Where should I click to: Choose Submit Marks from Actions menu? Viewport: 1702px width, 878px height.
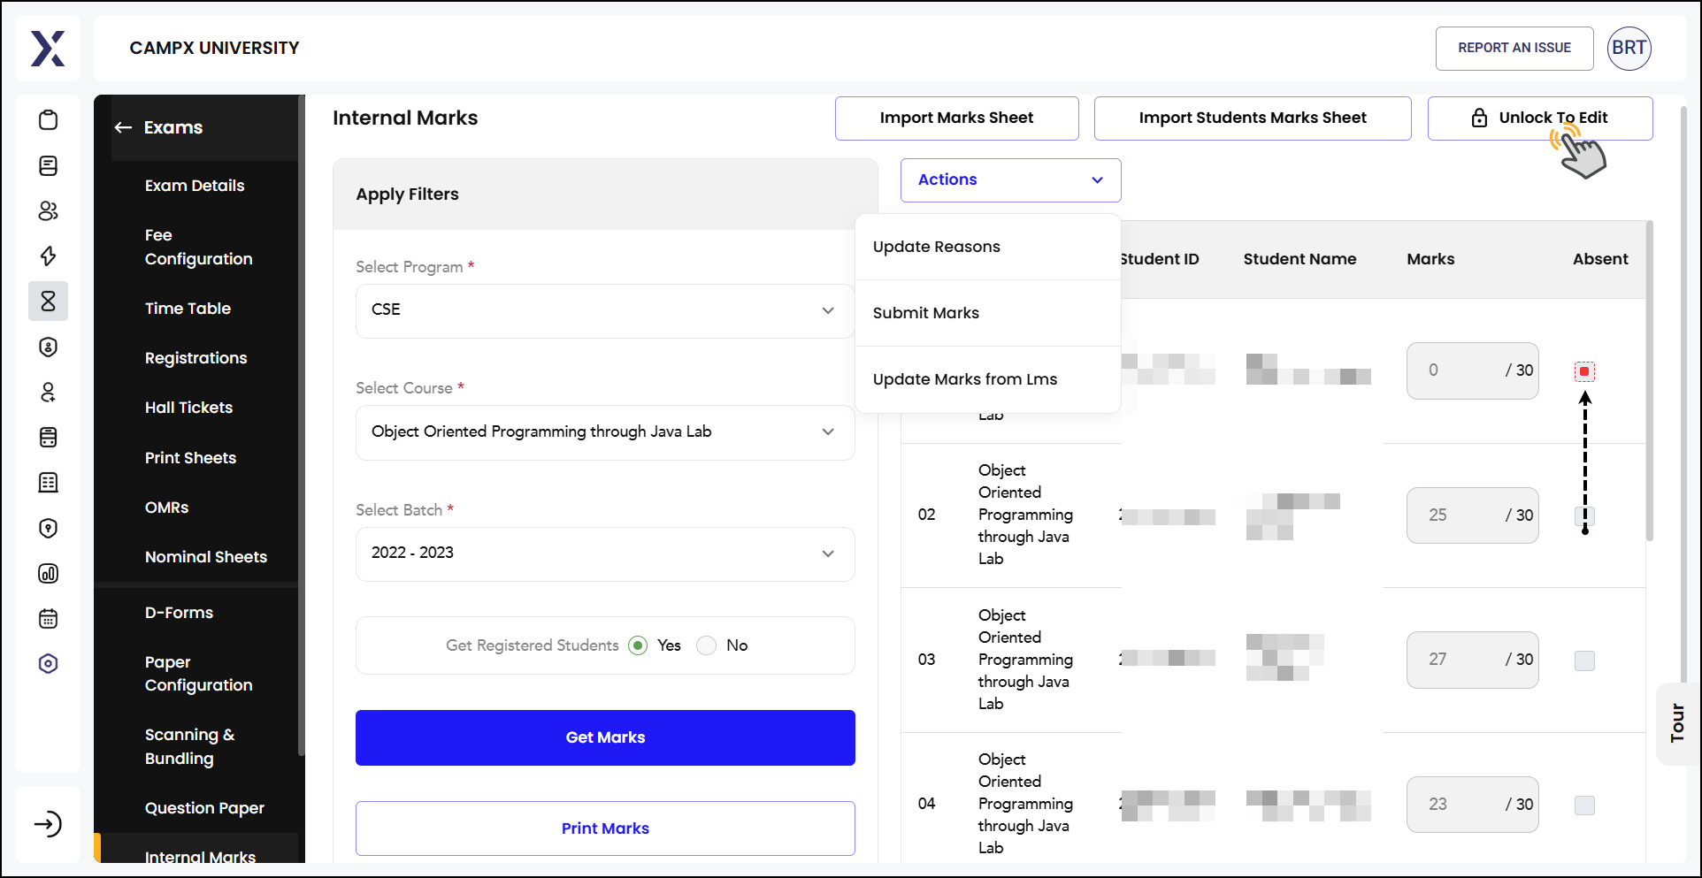coord(988,313)
